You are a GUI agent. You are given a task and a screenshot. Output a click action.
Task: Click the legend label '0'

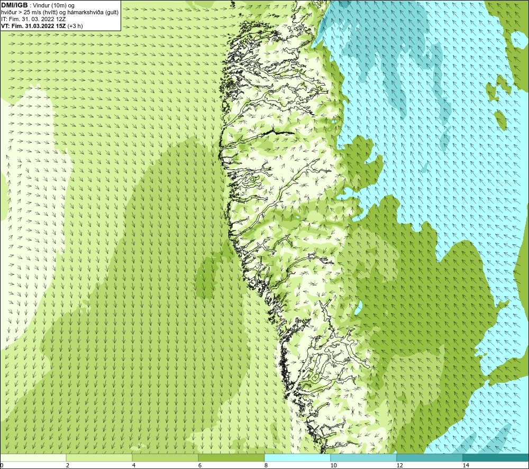[2, 465]
